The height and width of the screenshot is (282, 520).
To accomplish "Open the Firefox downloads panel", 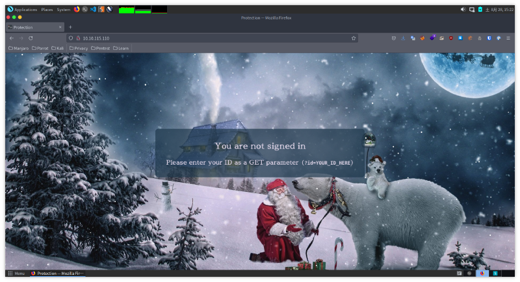I will click(403, 38).
